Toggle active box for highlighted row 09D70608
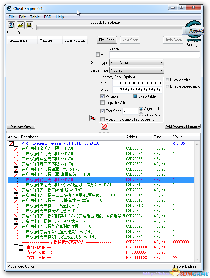 (16, 180)
